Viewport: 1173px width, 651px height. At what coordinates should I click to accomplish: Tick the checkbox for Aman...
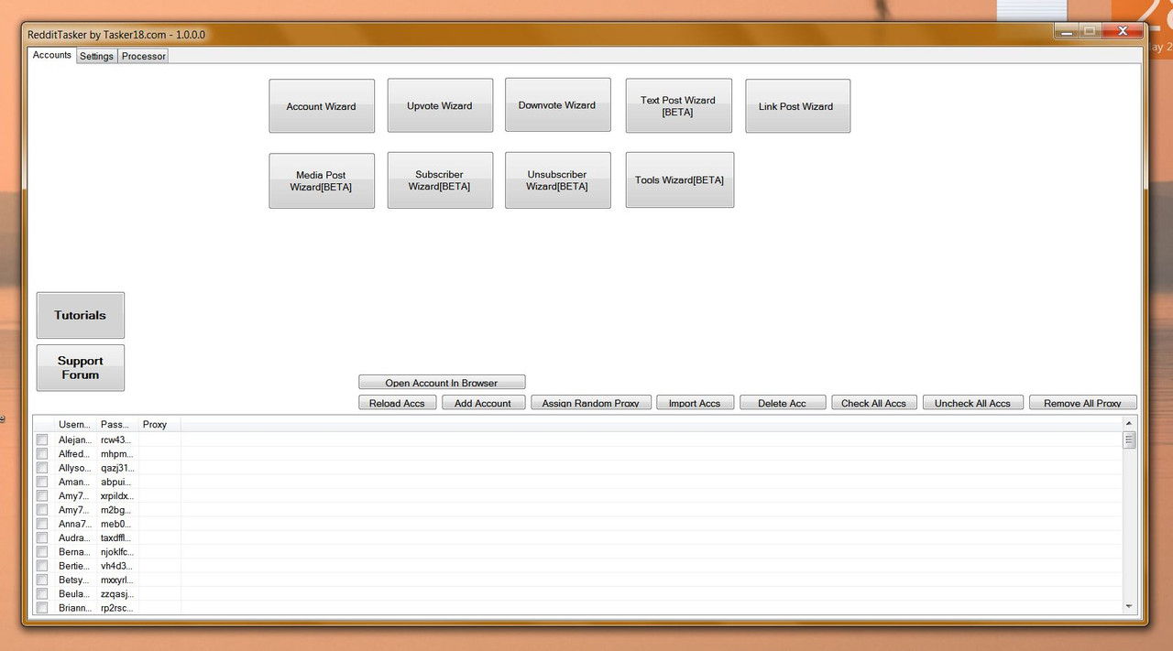point(42,482)
